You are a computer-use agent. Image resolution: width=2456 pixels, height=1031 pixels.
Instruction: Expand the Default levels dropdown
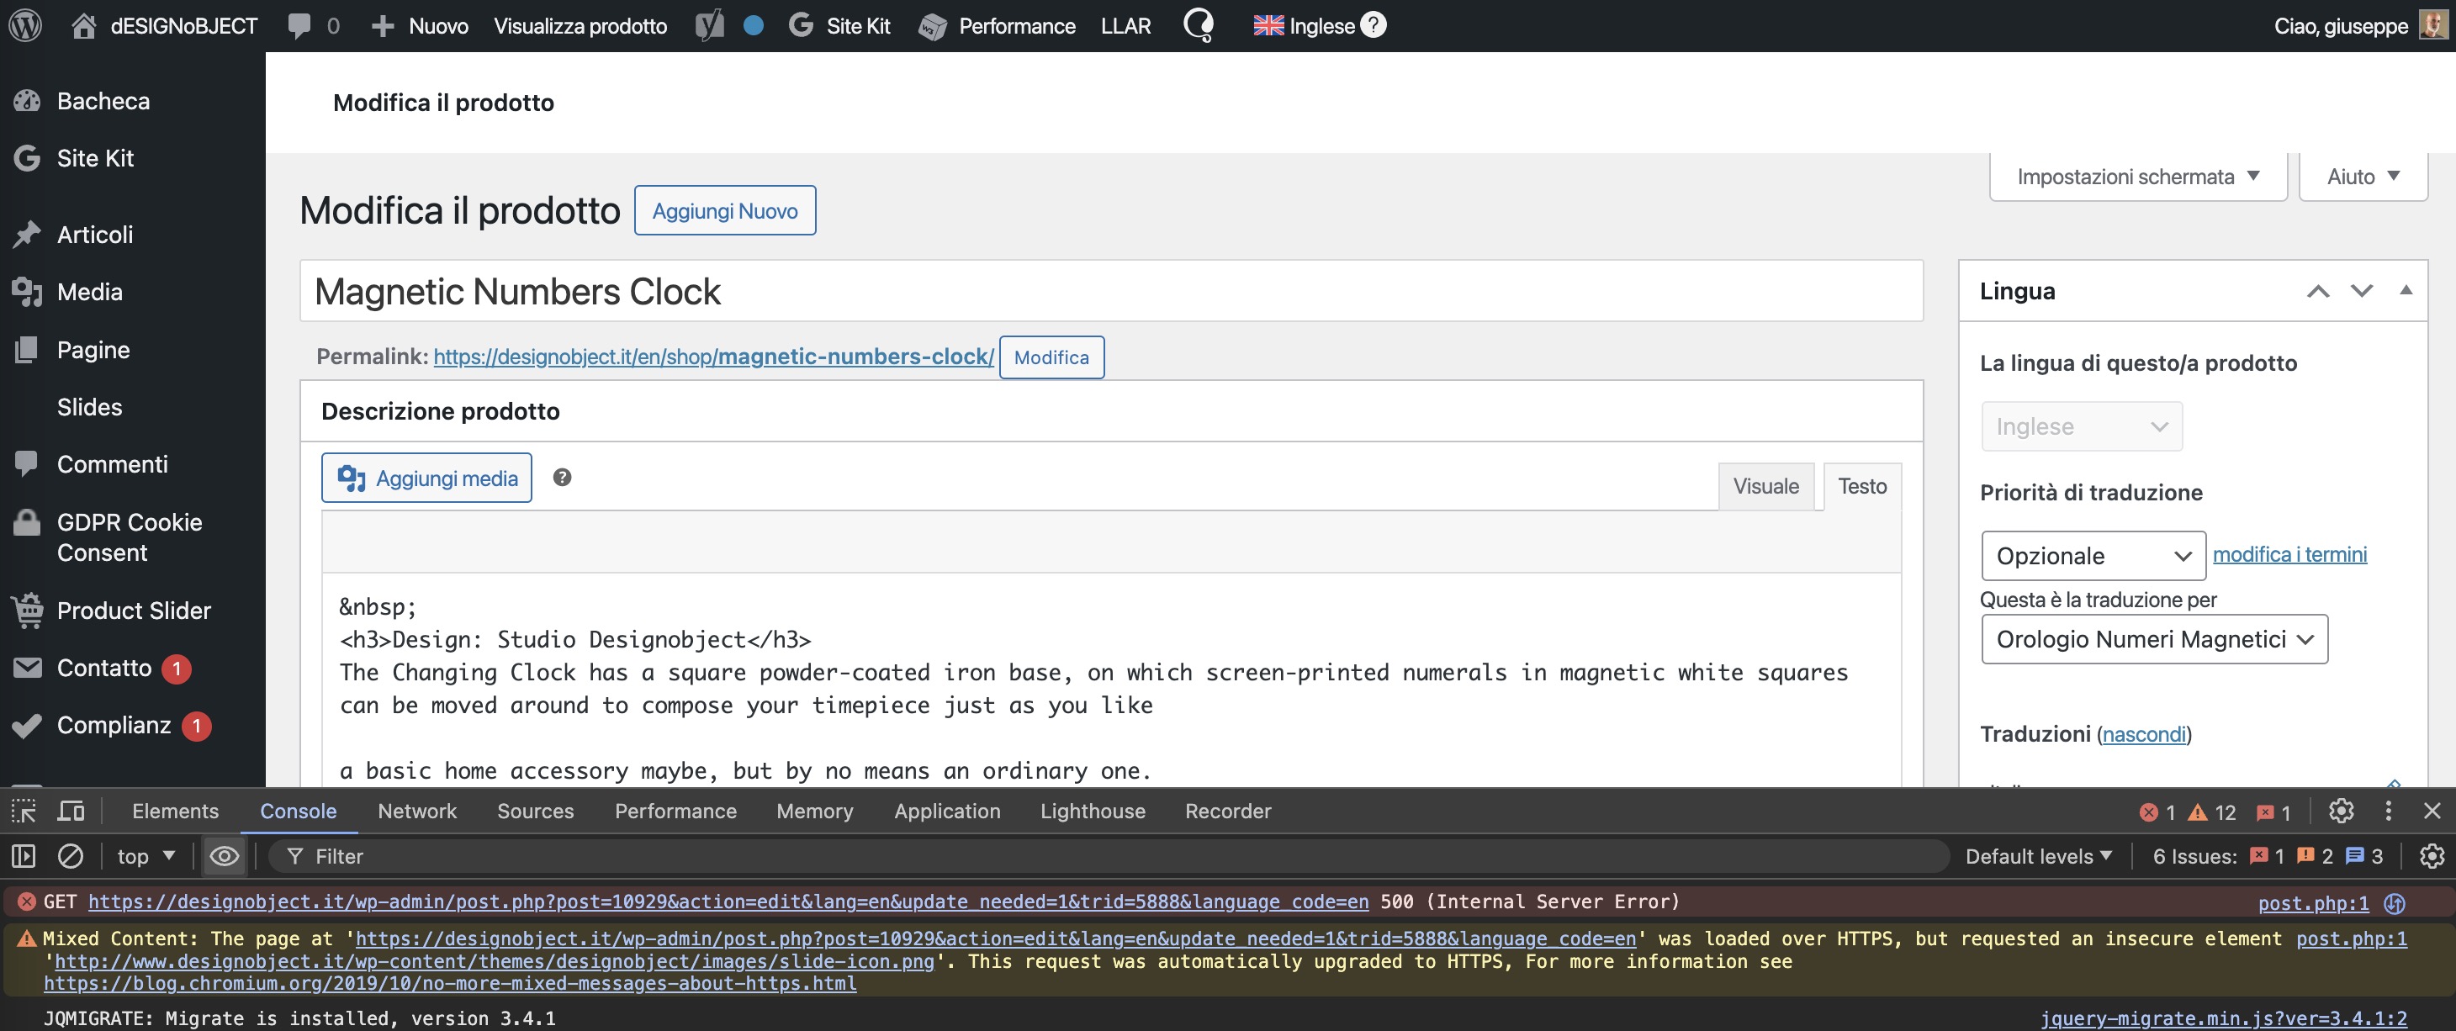2039,856
